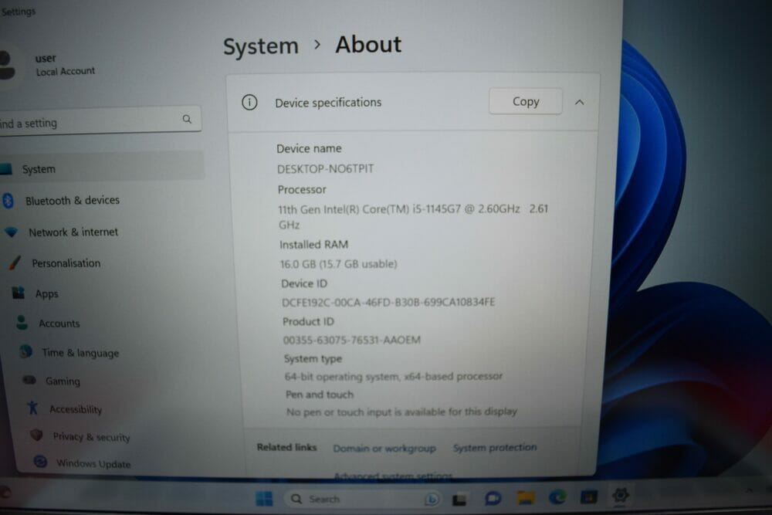772x515 pixels.
Task: Click the About page heading
Action: (368, 44)
